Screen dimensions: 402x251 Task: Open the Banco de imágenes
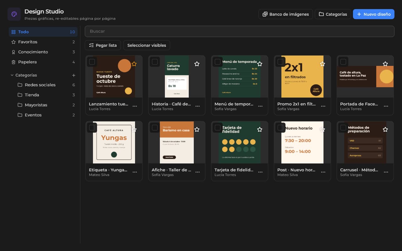[285, 14]
